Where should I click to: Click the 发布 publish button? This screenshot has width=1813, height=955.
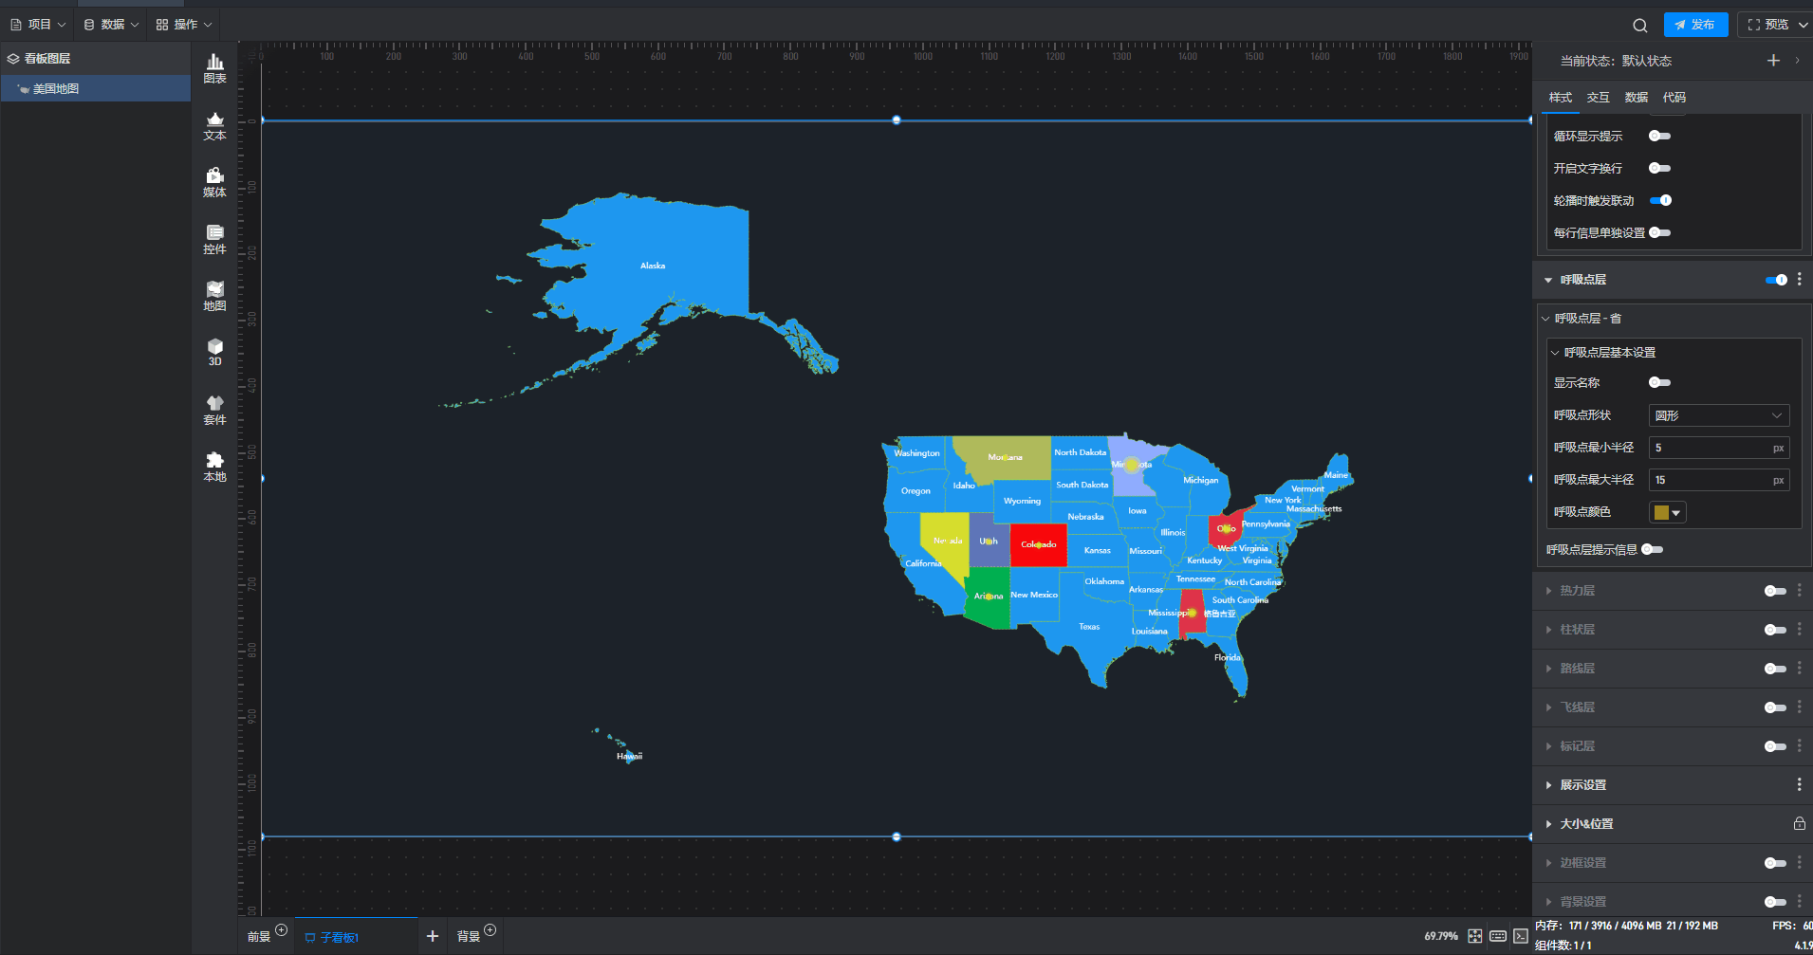coord(1695,25)
